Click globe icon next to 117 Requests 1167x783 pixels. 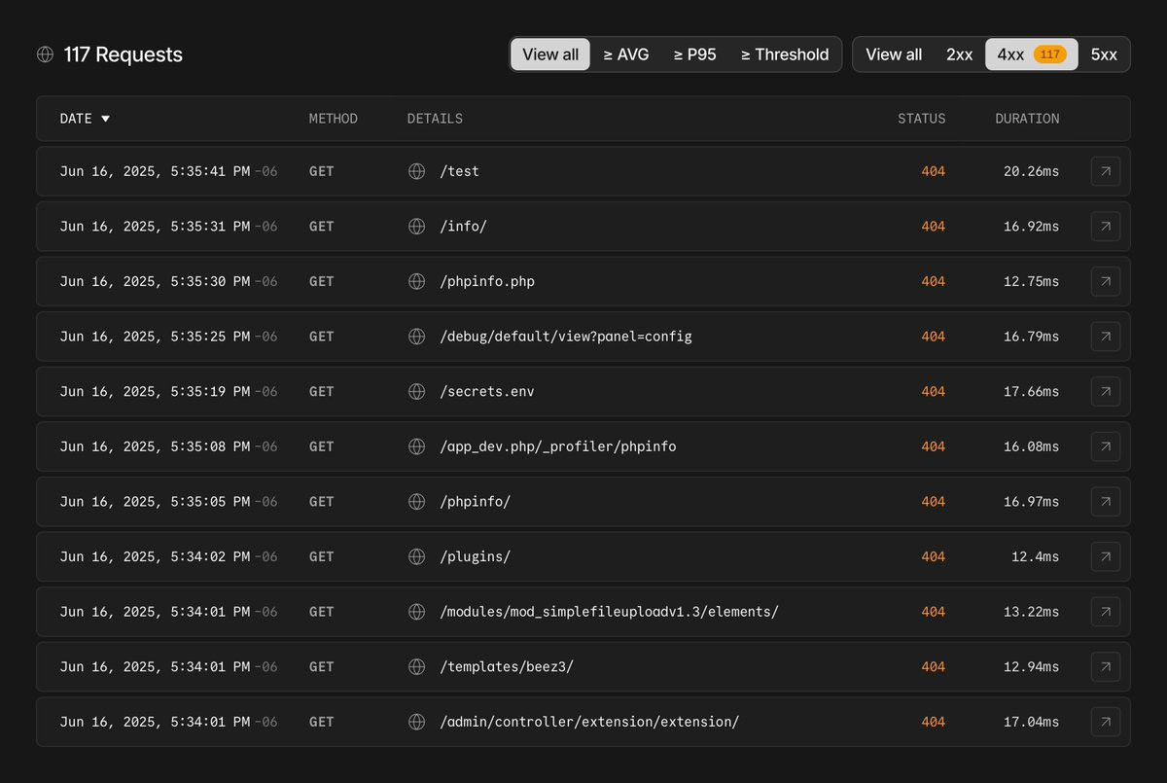pos(45,54)
